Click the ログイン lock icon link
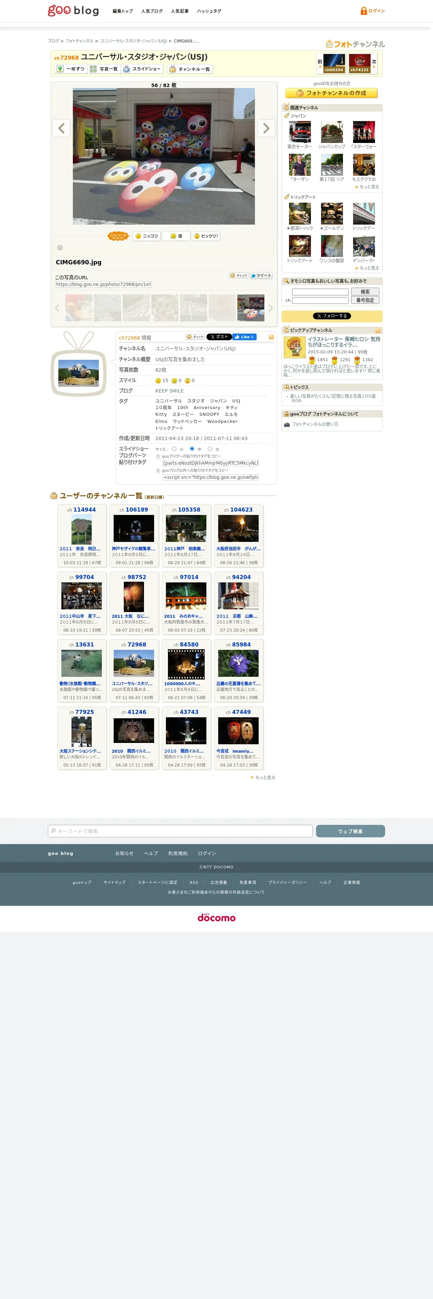The width and height of the screenshot is (433, 1299). (x=373, y=10)
